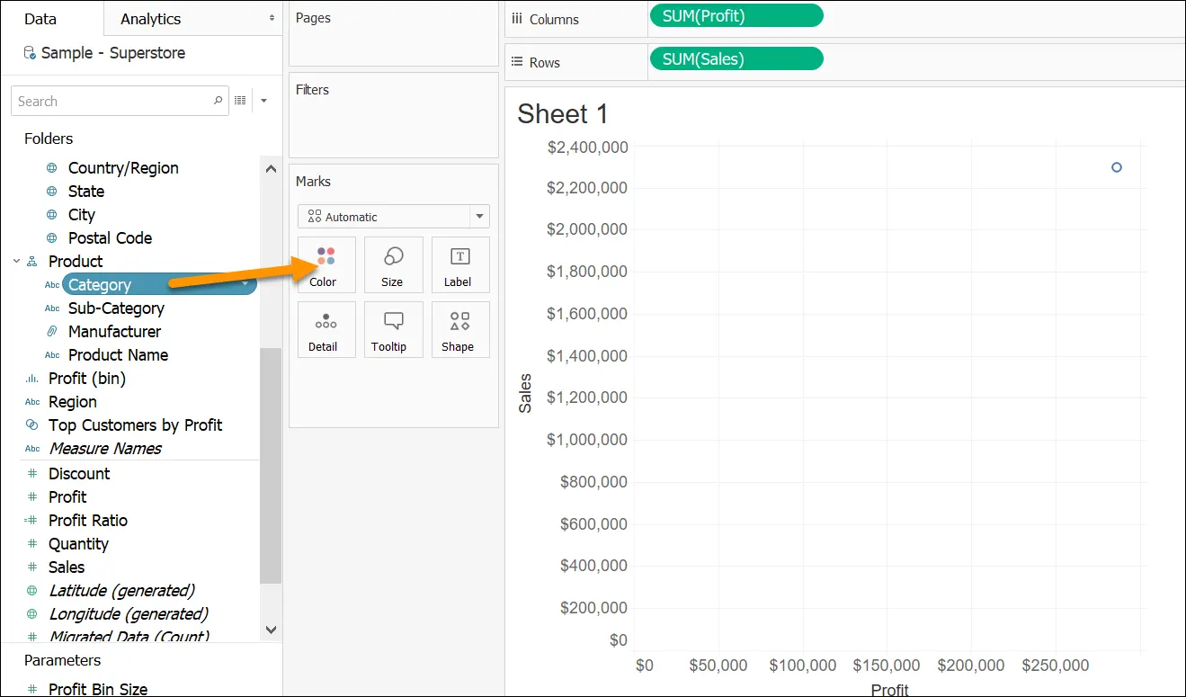Click the paperclip icon beside Manufacturer
This screenshot has height=697, width=1186.
pos(52,332)
